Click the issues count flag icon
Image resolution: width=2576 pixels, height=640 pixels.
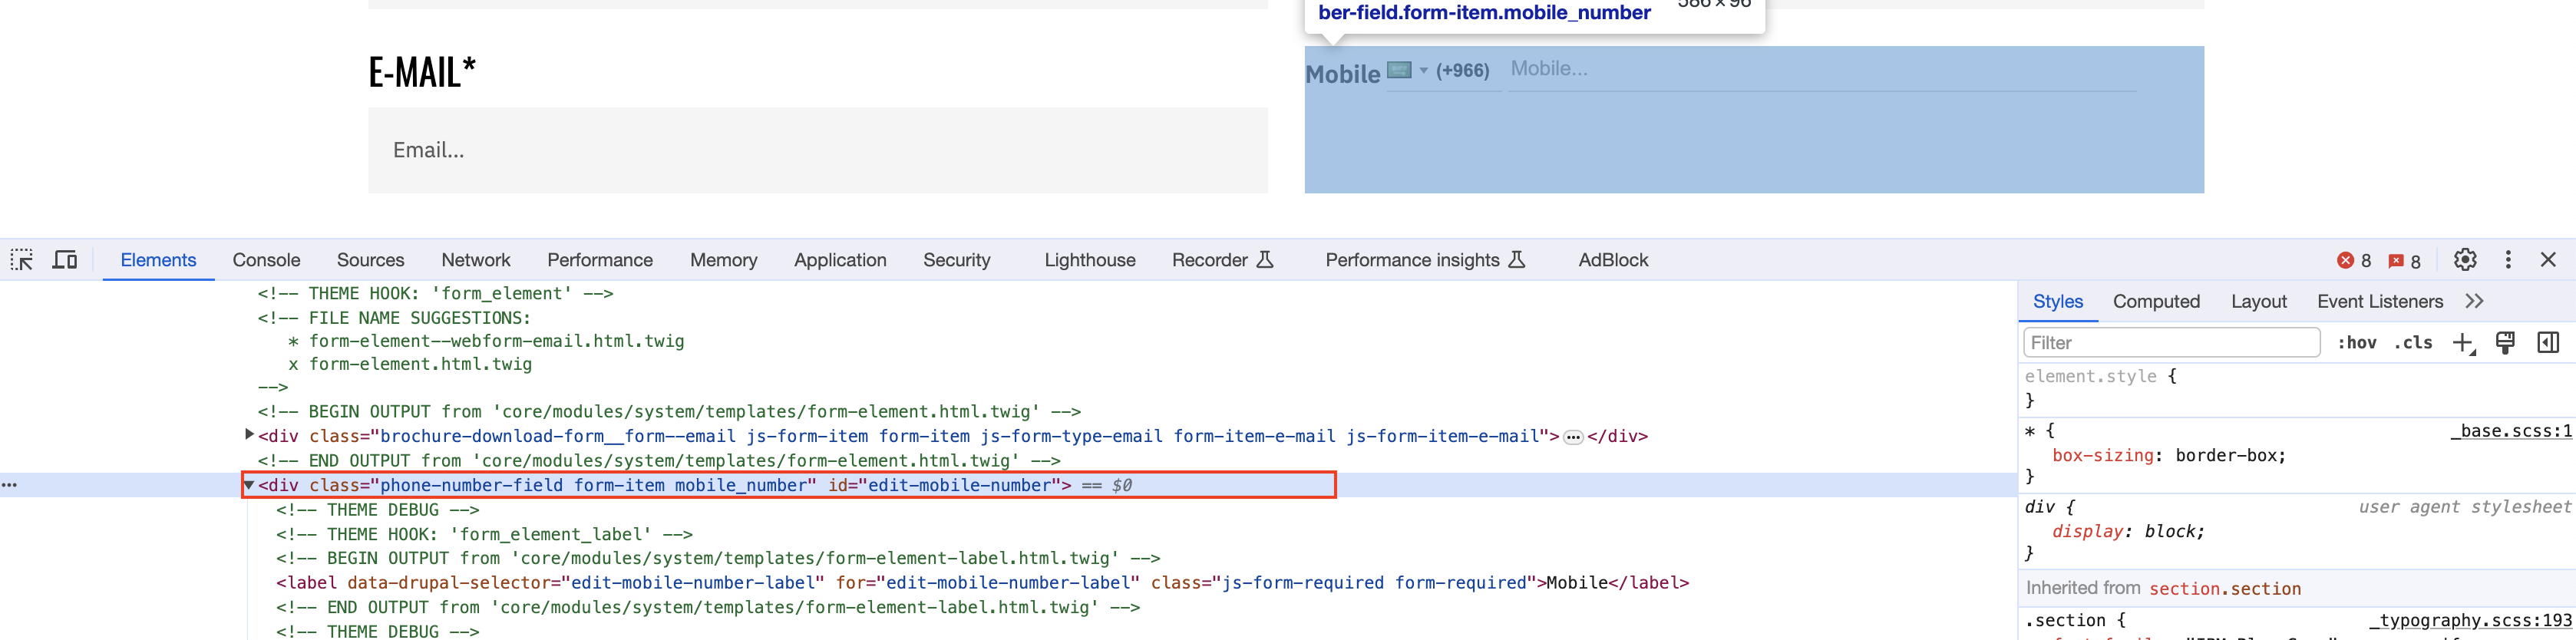[x=2396, y=261]
